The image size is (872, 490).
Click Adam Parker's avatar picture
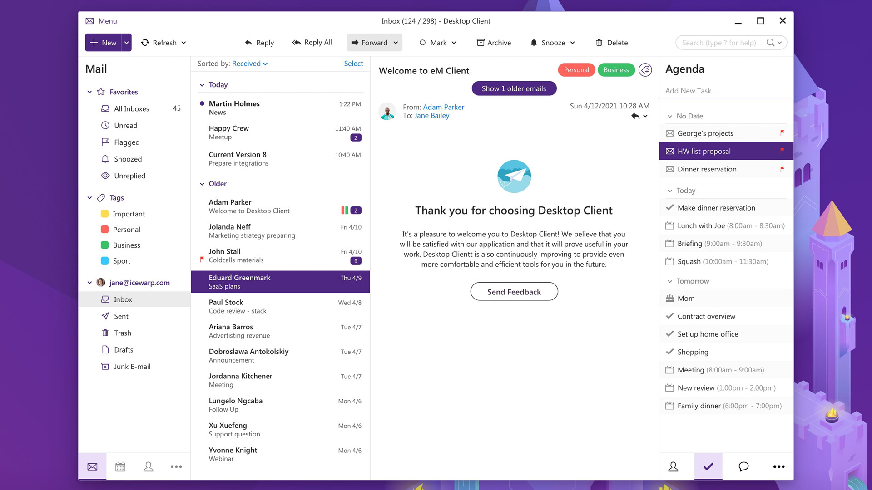tap(387, 111)
